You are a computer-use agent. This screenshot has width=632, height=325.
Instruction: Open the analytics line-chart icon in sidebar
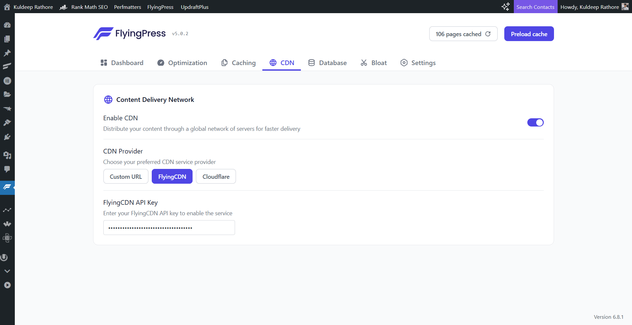(7, 210)
